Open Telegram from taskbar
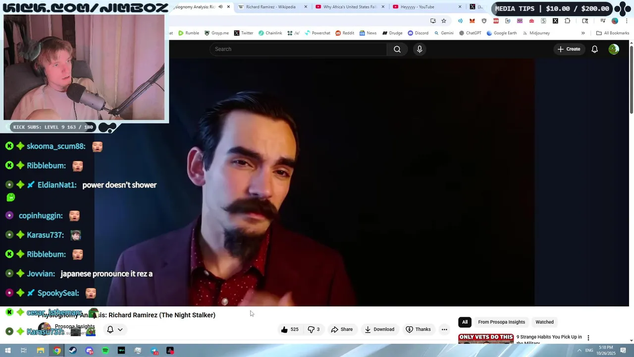634x357 pixels. coord(154,351)
